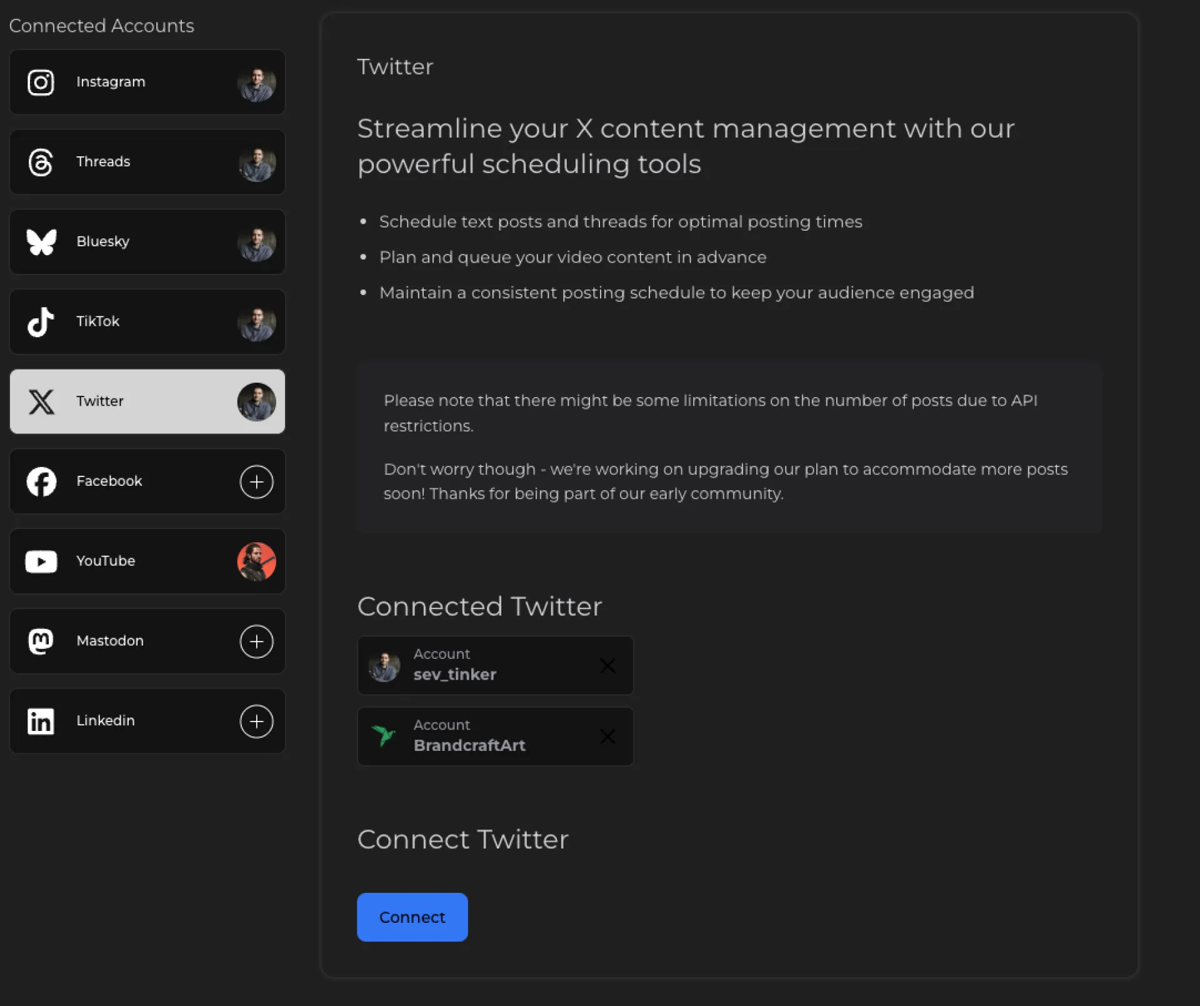1200x1006 pixels.
Task: Click the Bluesky butterfly icon
Action: 41,242
